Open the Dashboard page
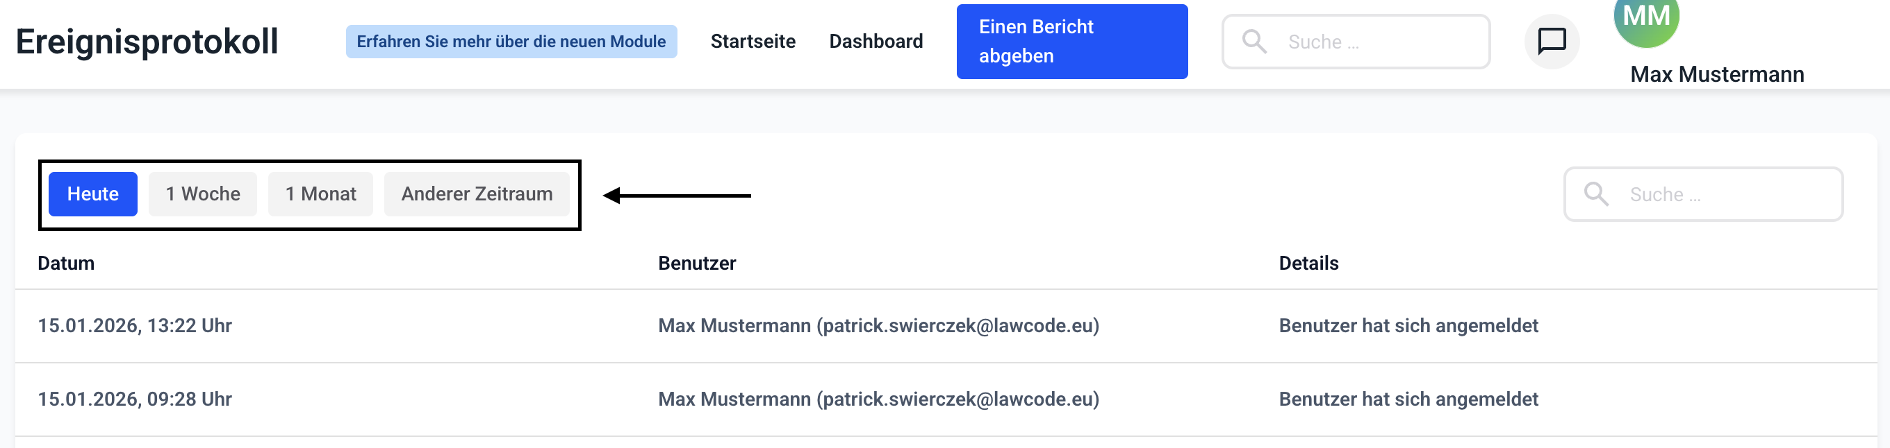This screenshot has width=1890, height=448. click(876, 42)
